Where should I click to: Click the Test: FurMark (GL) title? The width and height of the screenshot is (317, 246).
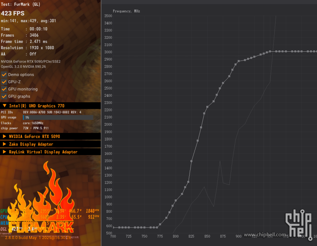(x=20, y=4)
